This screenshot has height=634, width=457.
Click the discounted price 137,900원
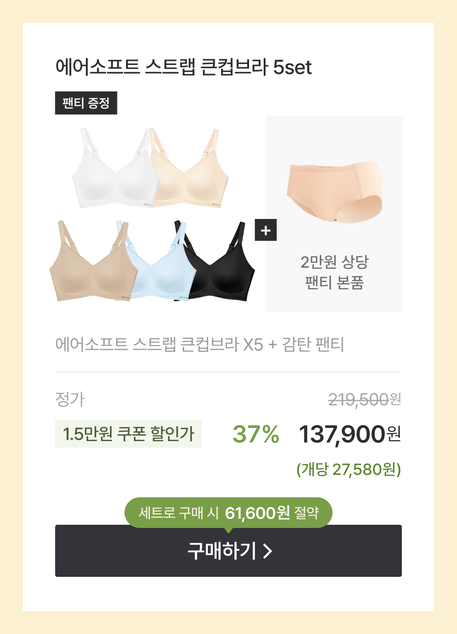pyautogui.click(x=350, y=434)
